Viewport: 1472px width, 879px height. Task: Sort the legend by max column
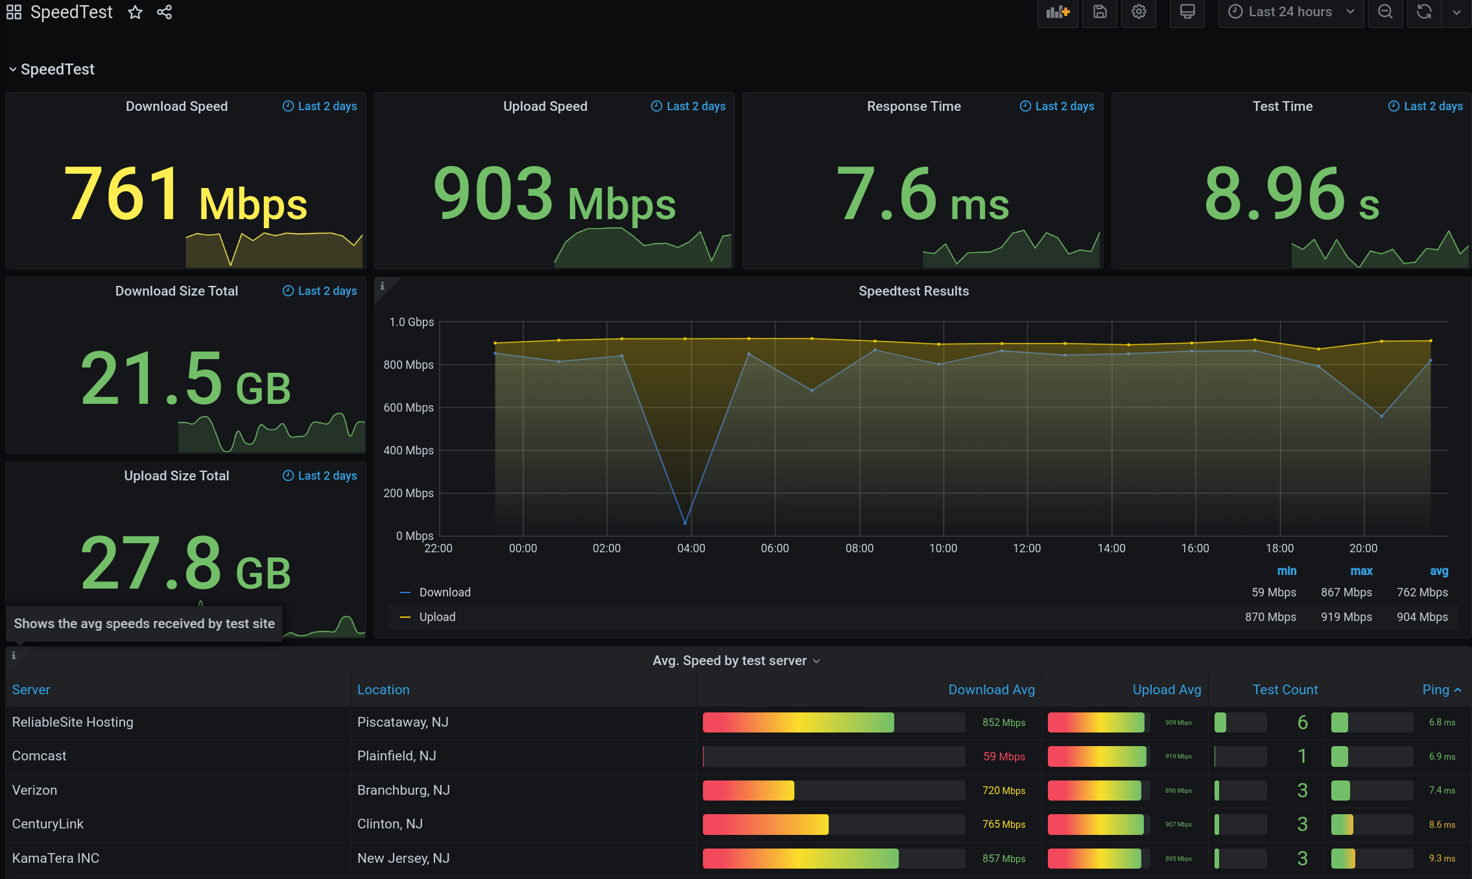[1361, 571]
